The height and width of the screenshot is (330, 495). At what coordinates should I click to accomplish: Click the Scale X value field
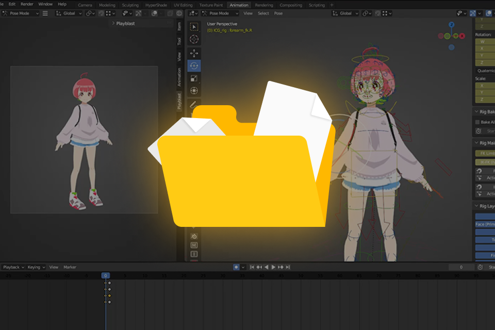(x=485, y=86)
